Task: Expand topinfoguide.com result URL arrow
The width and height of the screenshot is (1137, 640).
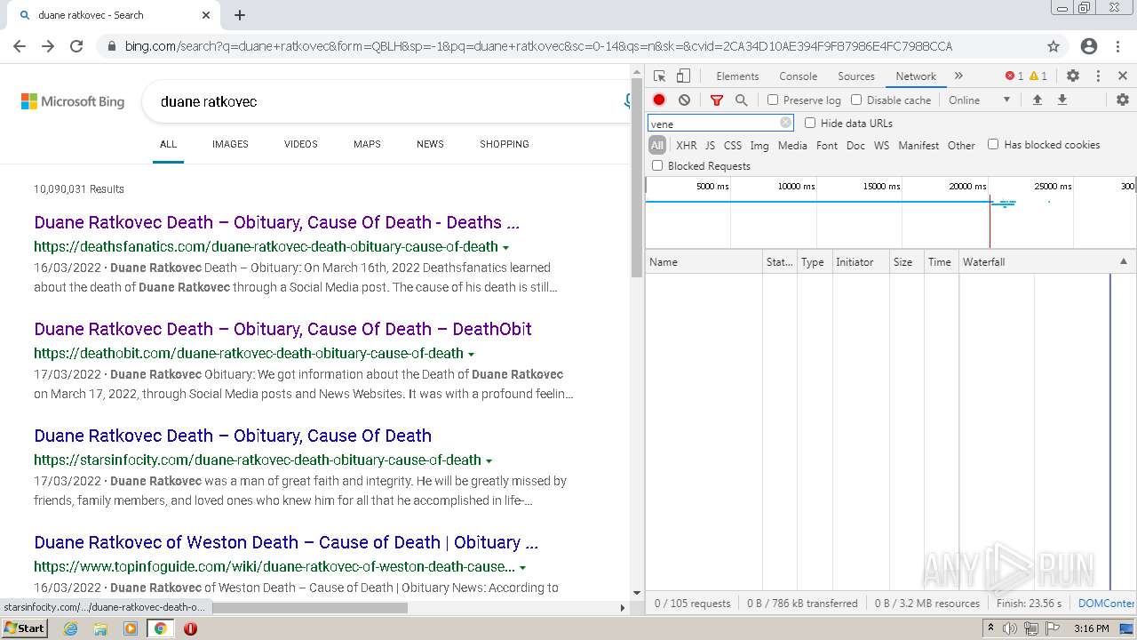Action: pyautogui.click(x=522, y=567)
